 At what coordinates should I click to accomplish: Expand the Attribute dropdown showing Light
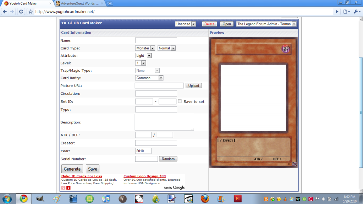click(x=143, y=56)
